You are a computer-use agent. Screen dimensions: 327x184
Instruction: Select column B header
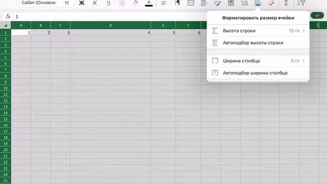pyautogui.click(x=41, y=25)
